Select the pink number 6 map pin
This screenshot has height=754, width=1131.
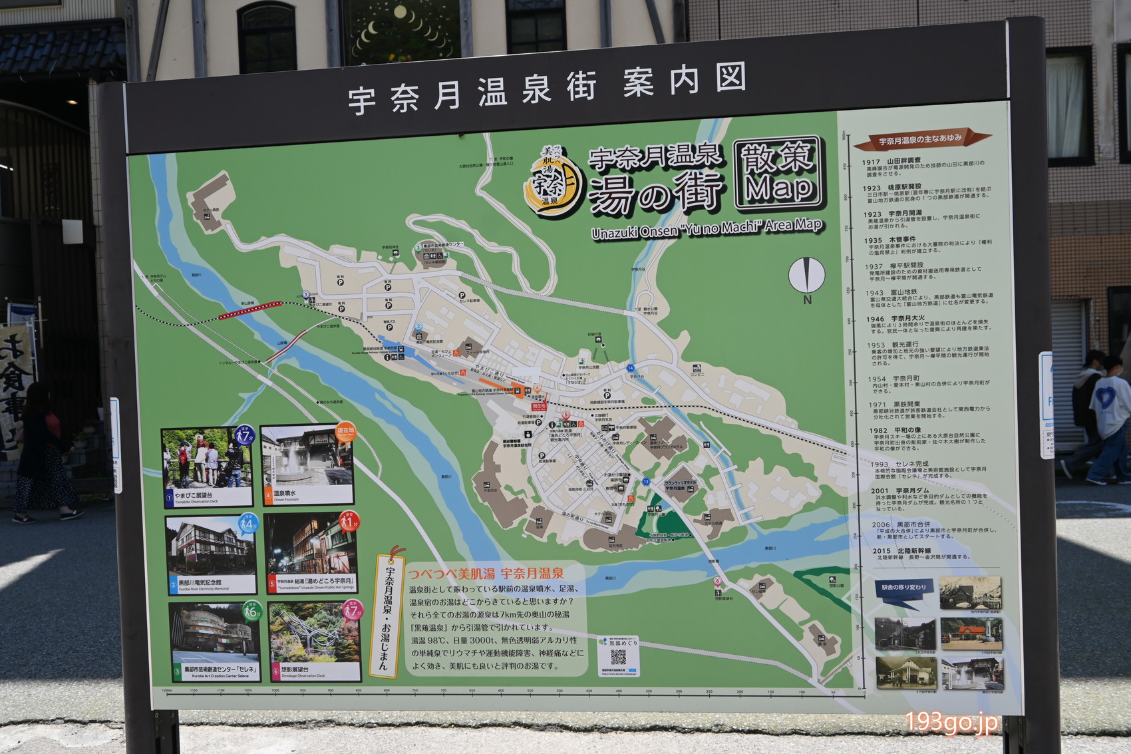717,581
